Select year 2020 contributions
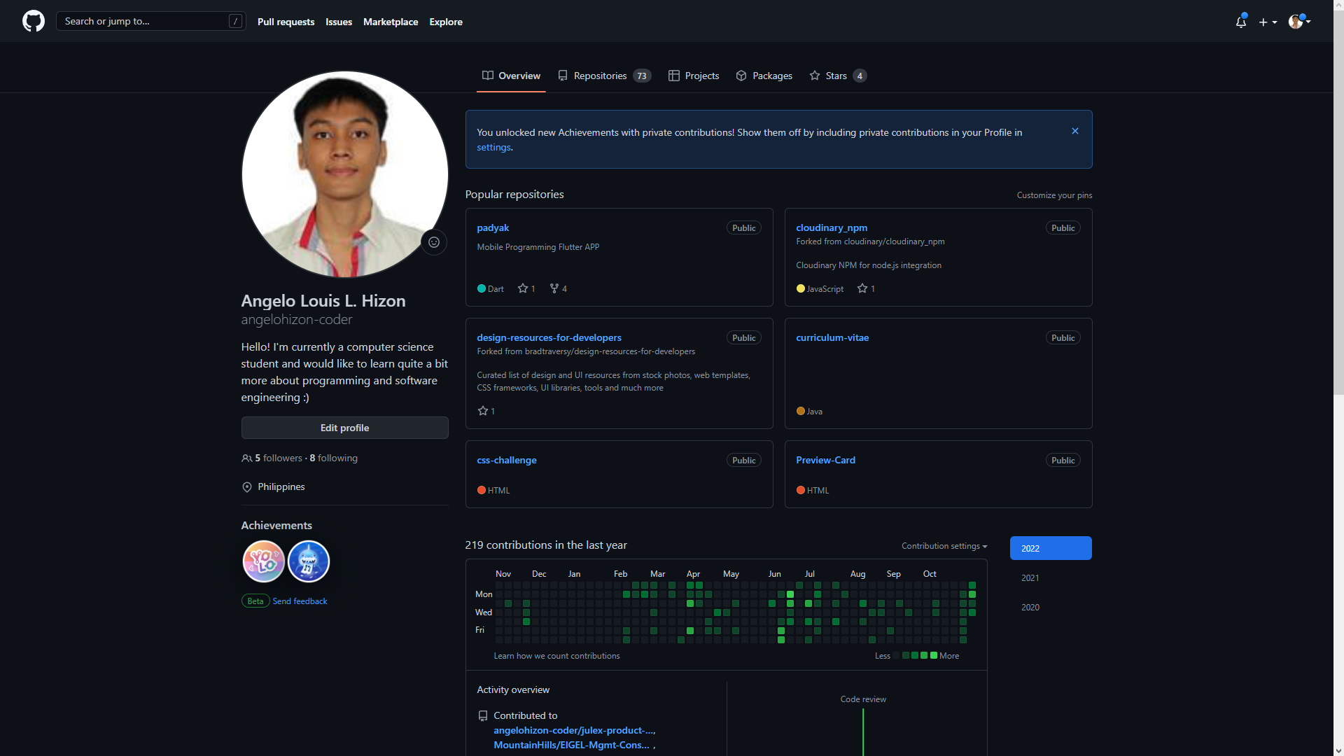 pos(1051,607)
